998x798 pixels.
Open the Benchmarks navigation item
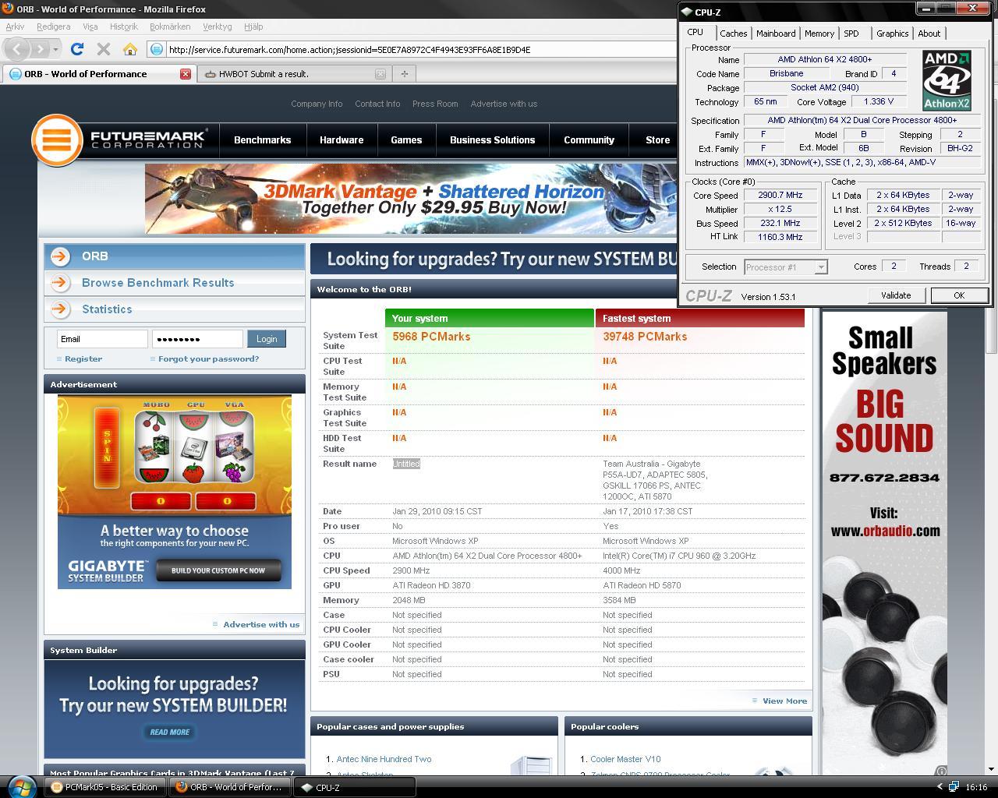(262, 140)
